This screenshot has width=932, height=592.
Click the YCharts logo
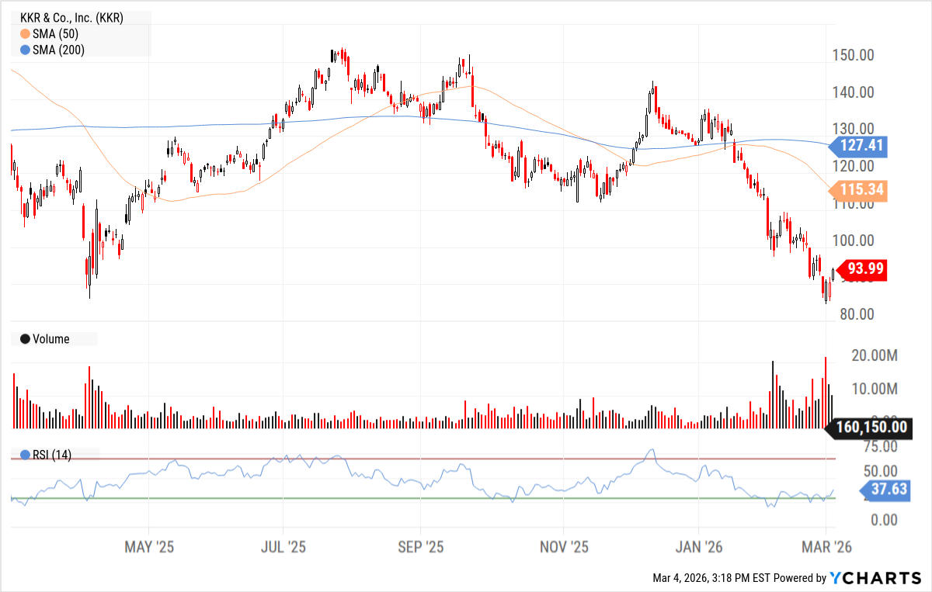click(876, 578)
